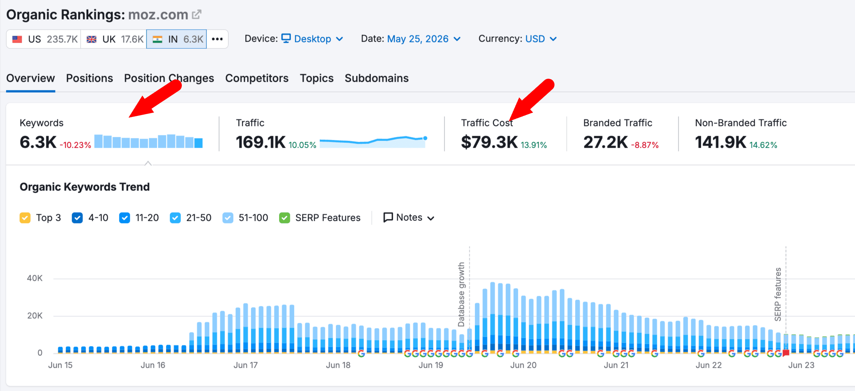Click the red flag note marker
Viewport: 855px width, 391px height.
[x=786, y=353]
